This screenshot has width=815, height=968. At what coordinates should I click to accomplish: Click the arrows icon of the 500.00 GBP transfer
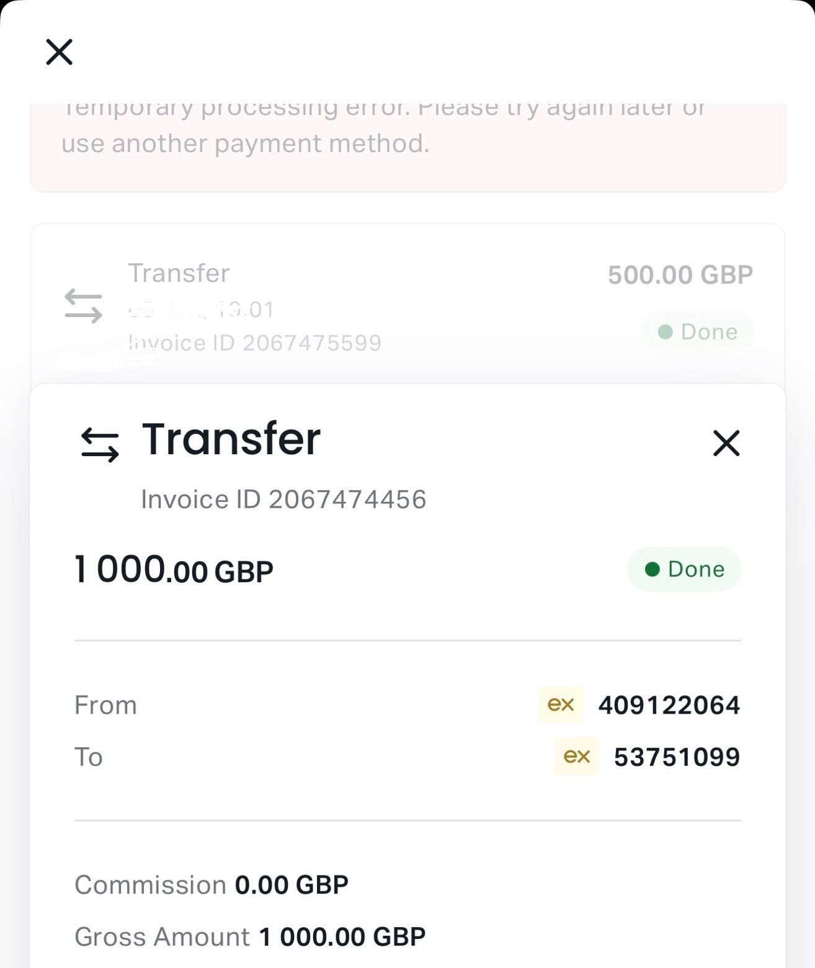point(83,306)
